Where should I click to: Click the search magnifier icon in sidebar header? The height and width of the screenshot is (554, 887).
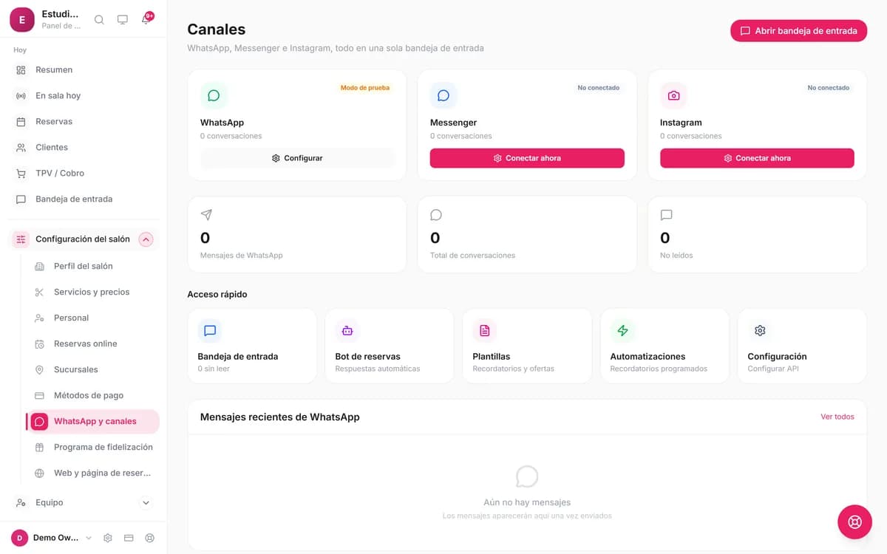[99, 20]
